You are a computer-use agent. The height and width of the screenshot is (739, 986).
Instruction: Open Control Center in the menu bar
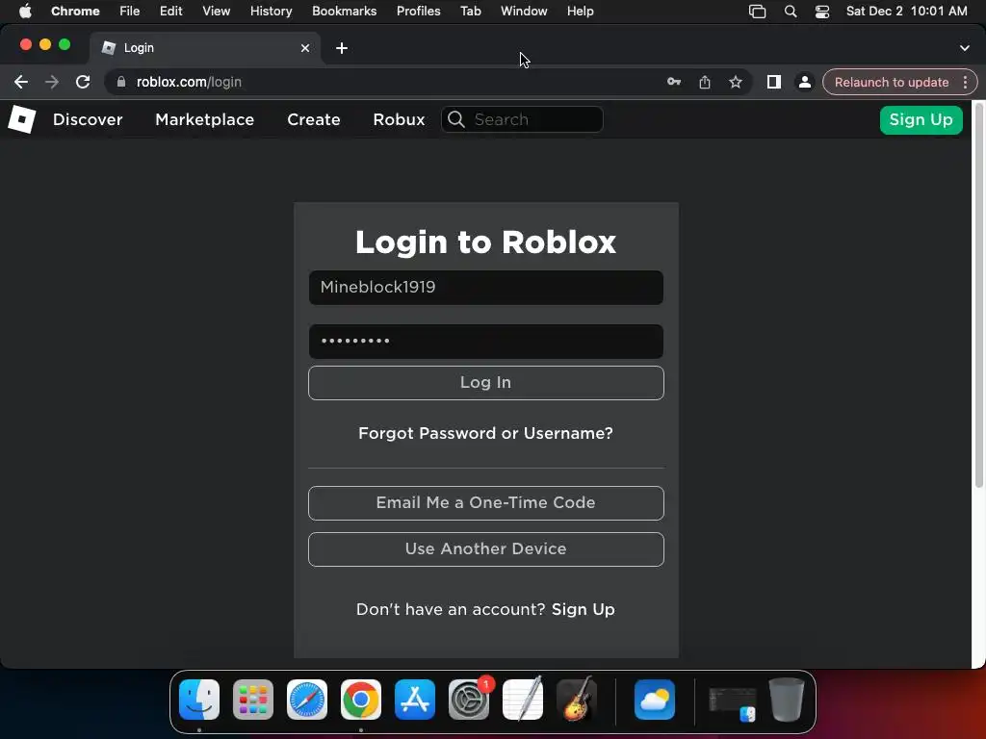tap(822, 12)
